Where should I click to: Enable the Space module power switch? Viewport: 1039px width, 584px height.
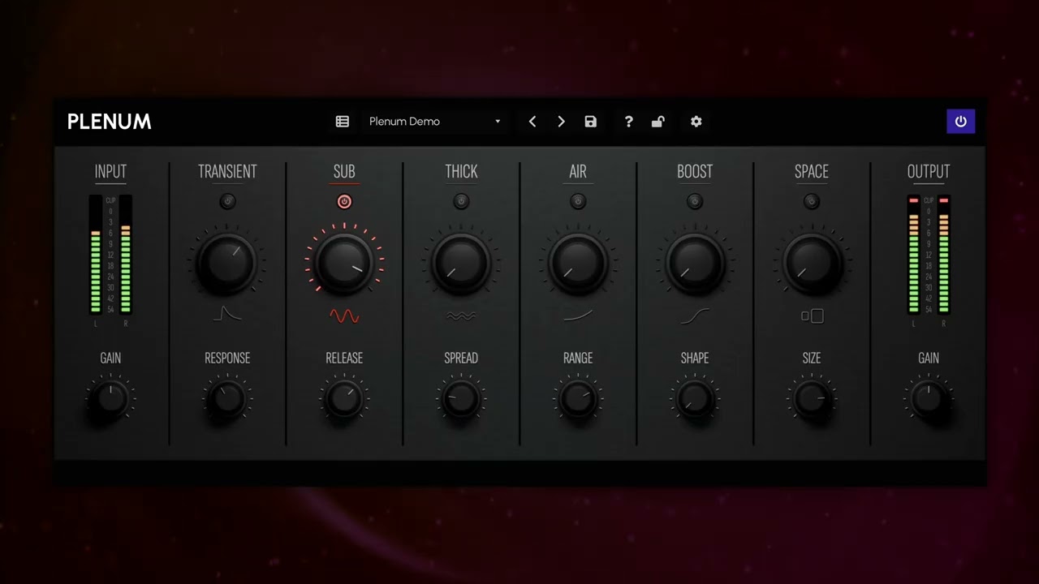(x=812, y=201)
